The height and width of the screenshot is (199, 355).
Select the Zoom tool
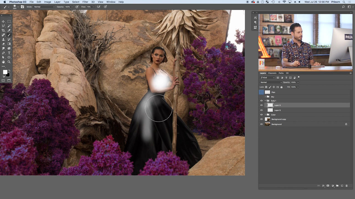(9, 62)
